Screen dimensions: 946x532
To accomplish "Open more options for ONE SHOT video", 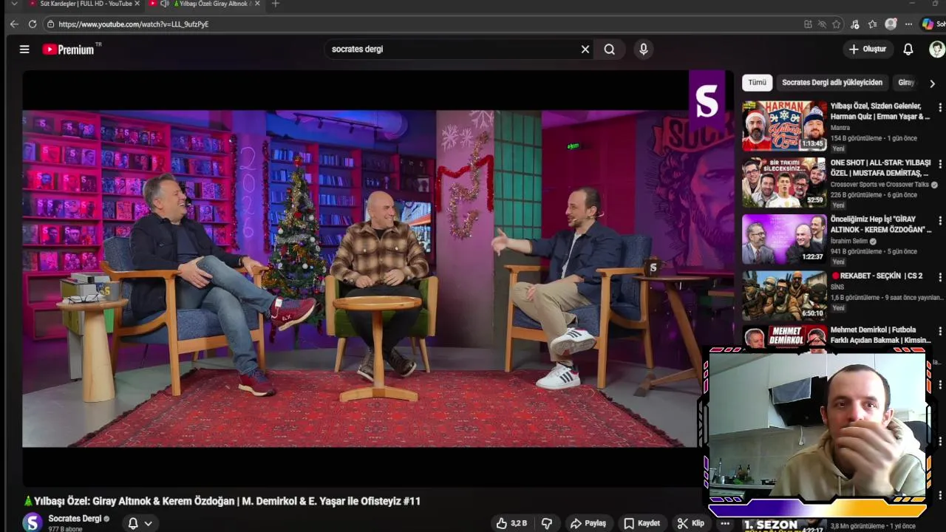I will [x=940, y=164].
